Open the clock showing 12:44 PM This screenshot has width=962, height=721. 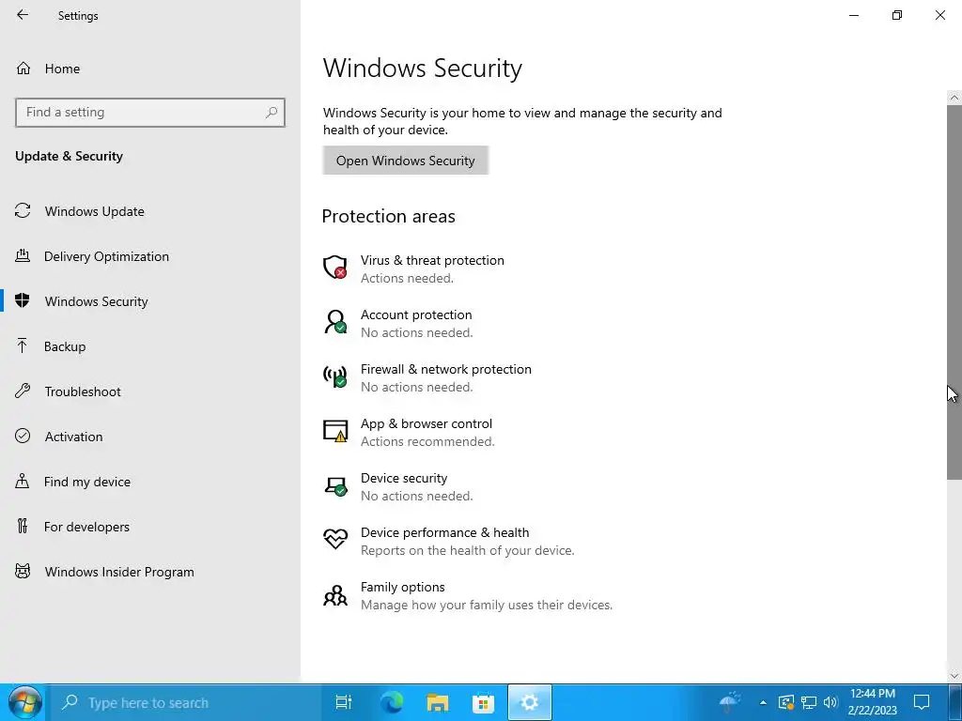[x=873, y=702]
